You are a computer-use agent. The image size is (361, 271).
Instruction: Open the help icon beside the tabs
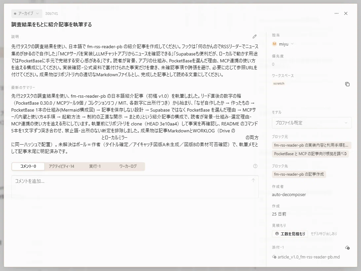pyautogui.click(x=255, y=166)
